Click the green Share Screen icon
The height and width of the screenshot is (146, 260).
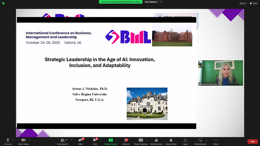click(x=110, y=140)
